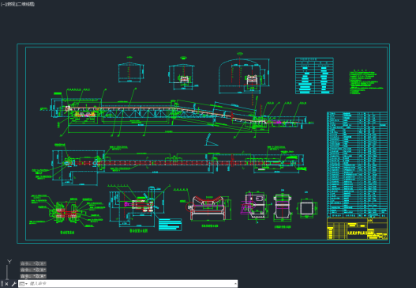This screenshot has height=288, width=416.
Task: Select the green technical notes text block
Action: (x=366, y=82)
